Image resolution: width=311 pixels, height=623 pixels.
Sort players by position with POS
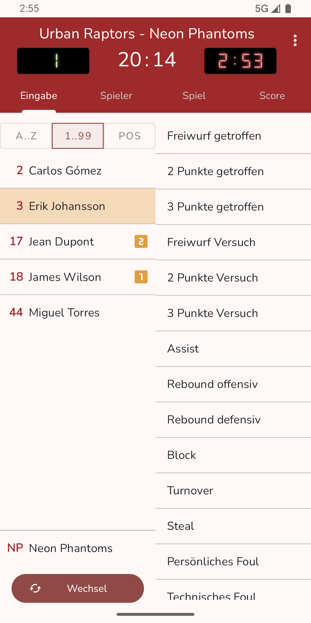point(130,136)
